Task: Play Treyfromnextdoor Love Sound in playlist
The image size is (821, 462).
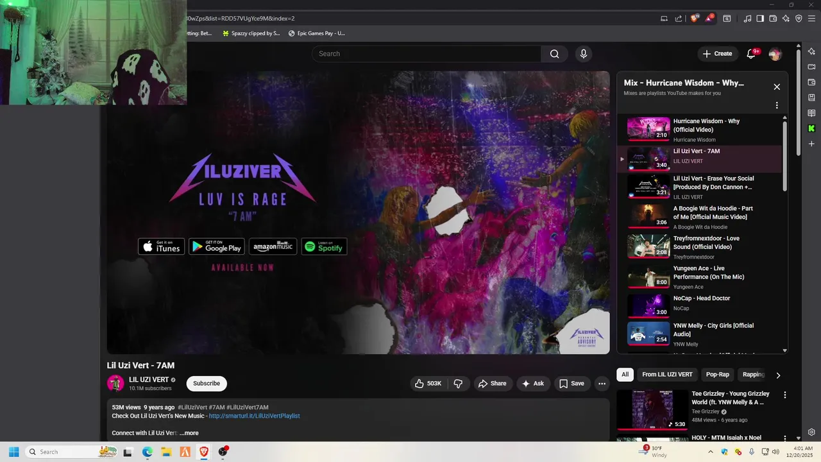Action: coord(700,247)
